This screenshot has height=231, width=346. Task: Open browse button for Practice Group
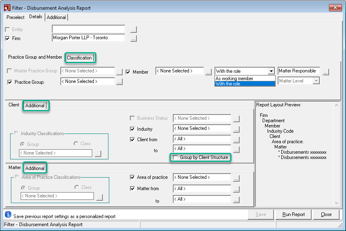119,82
